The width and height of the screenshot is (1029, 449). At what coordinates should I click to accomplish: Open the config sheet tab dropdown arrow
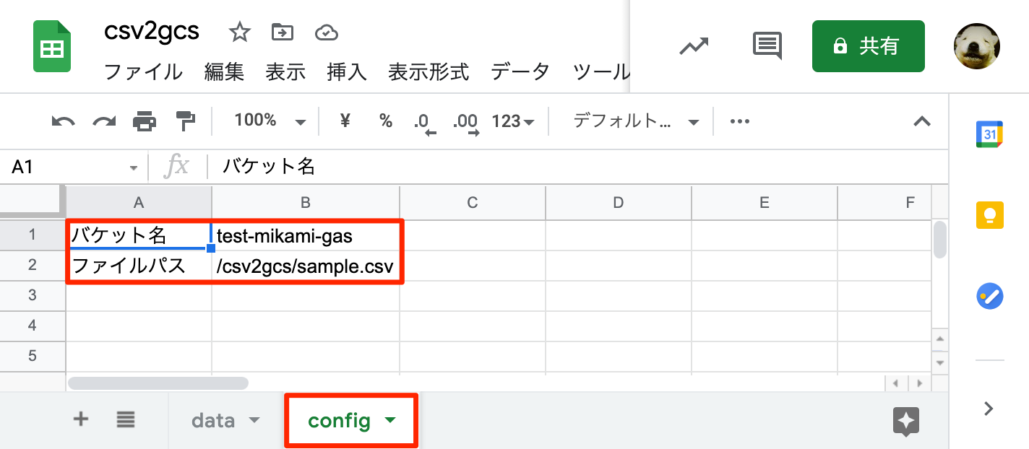pos(390,420)
